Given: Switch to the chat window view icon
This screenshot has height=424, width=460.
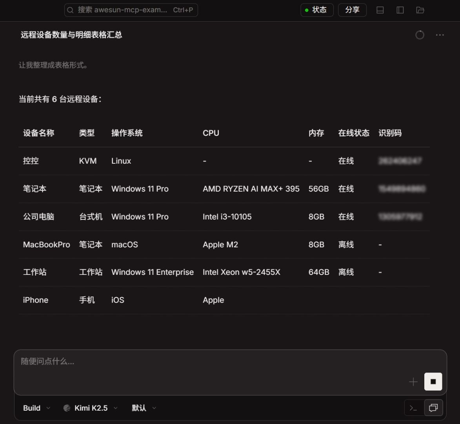Looking at the screenshot, I should (433, 408).
